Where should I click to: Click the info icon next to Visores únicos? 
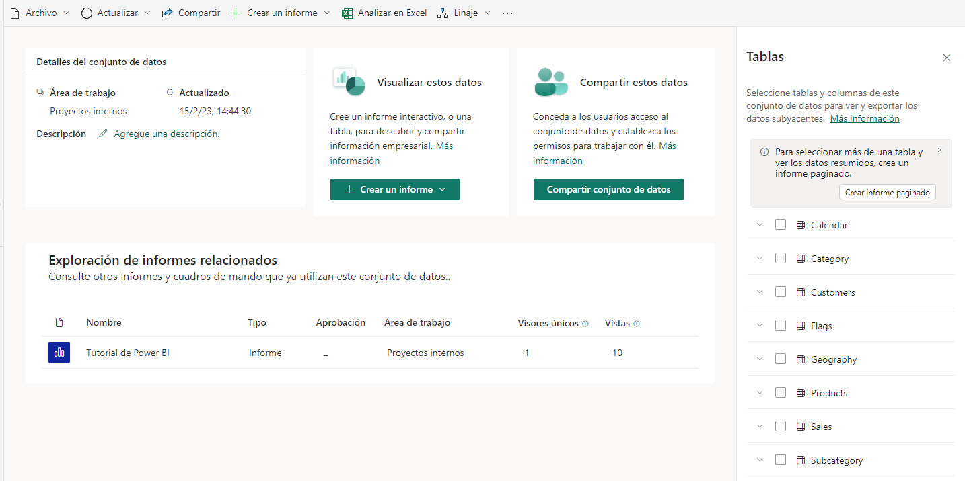pyautogui.click(x=585, y=324)
